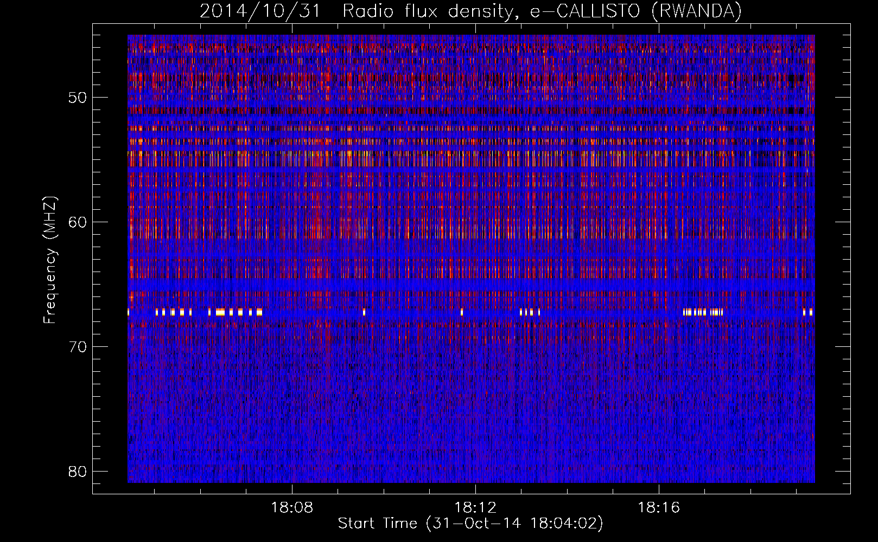Screen dimensions: 878x542
Task: Click the isolated white burst just before 18:12
Action: pyautogui.click(x=462, y=312)
